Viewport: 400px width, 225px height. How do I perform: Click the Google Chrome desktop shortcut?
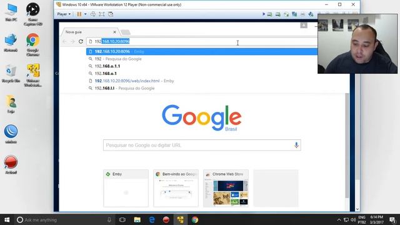pos(32,44)
